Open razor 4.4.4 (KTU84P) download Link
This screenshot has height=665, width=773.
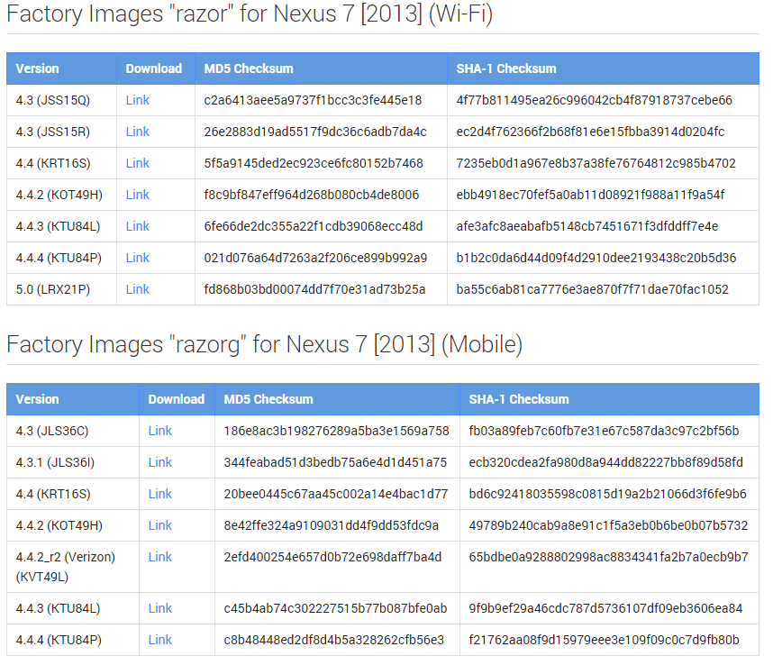pyautogui.click(x=137, y=258)
